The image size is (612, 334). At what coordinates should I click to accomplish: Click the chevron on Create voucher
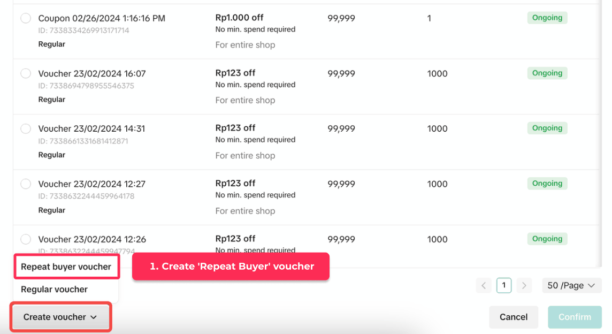point(94,317)
